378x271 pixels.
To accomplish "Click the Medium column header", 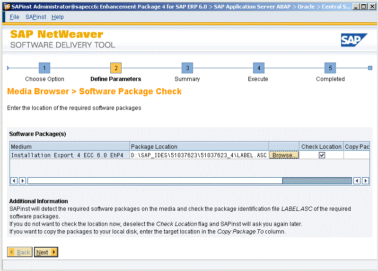I will coord(70,146).
